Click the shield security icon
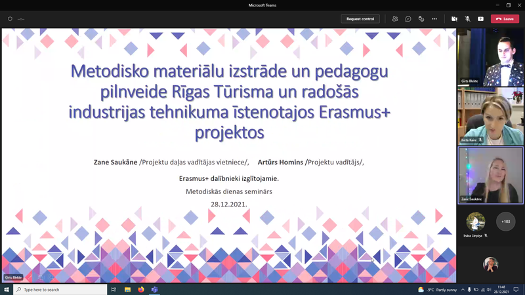 click(10, 19)
